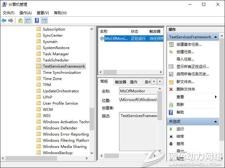Click the red X 删除文件夹 icon

(x=171, y=89)
